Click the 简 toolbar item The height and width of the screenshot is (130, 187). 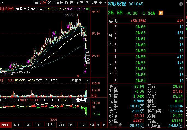(x=49, y=3)
